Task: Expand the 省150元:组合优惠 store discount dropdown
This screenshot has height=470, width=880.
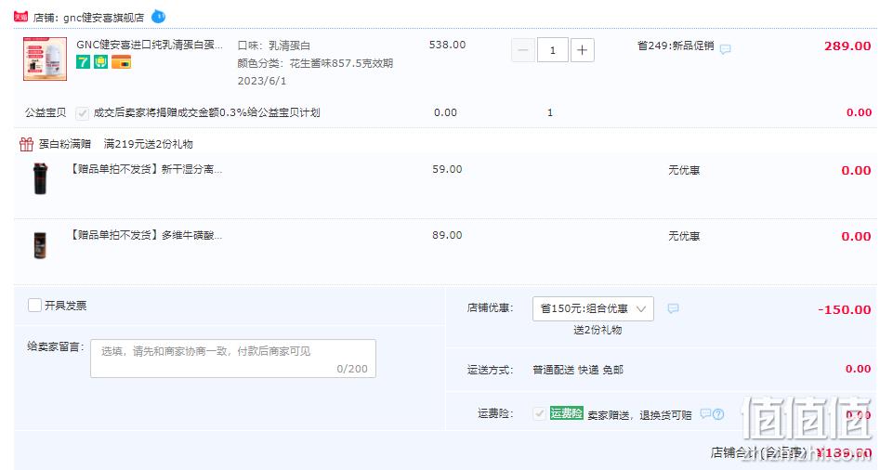Action: [x=593, y=308]
